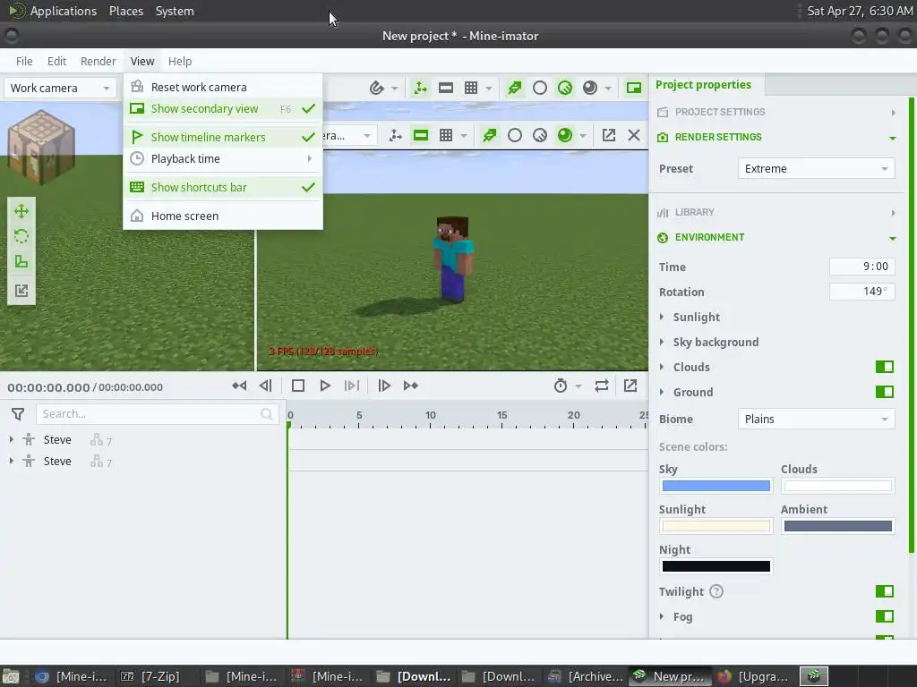This screenshot has height=687, width=917.
Task: Jump to next keyframe
Action: tap(410, 386)
